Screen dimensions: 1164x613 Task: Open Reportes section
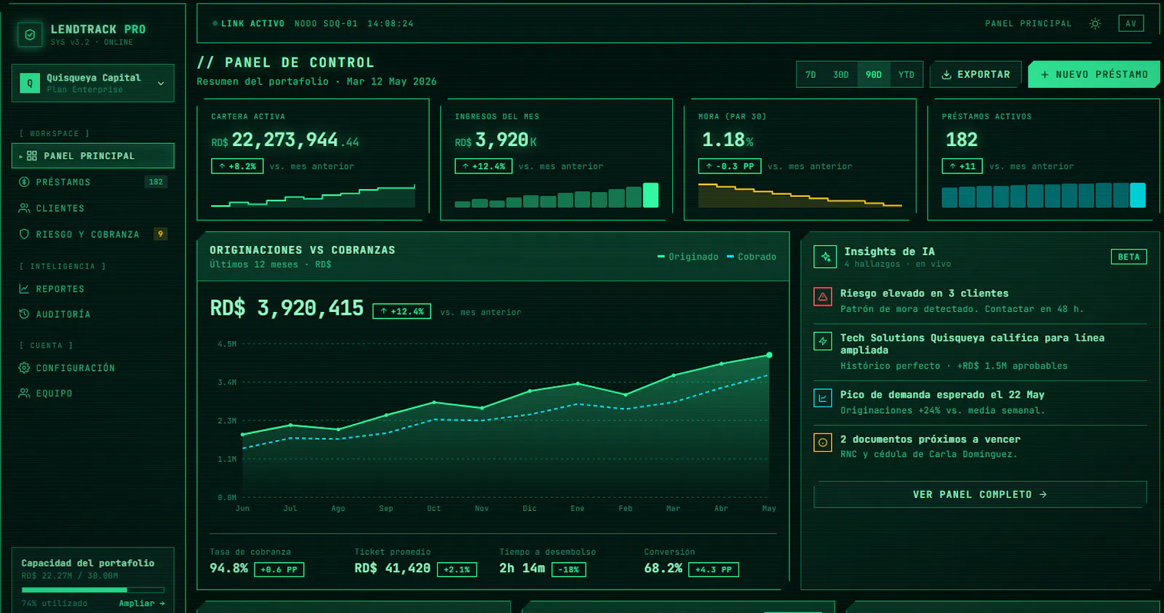93,289
